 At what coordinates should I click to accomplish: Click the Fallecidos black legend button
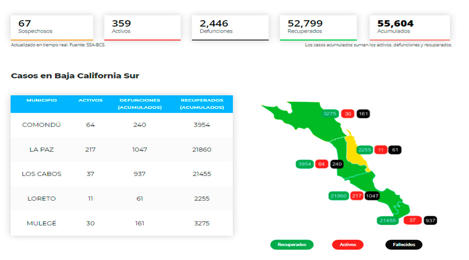point(404,245)
